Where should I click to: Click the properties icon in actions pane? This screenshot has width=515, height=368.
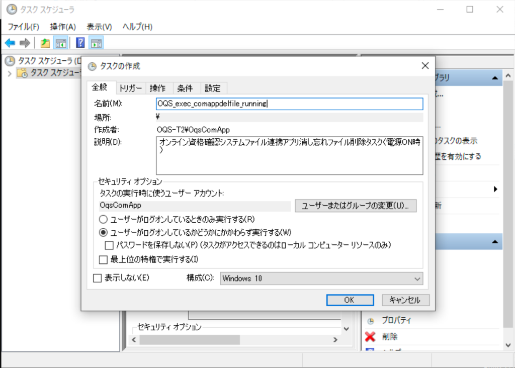tap(371, 320)
